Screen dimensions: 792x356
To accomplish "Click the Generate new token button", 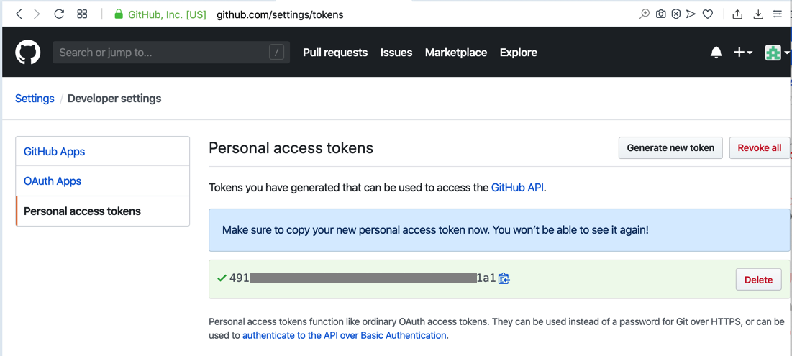I will 670,148.
